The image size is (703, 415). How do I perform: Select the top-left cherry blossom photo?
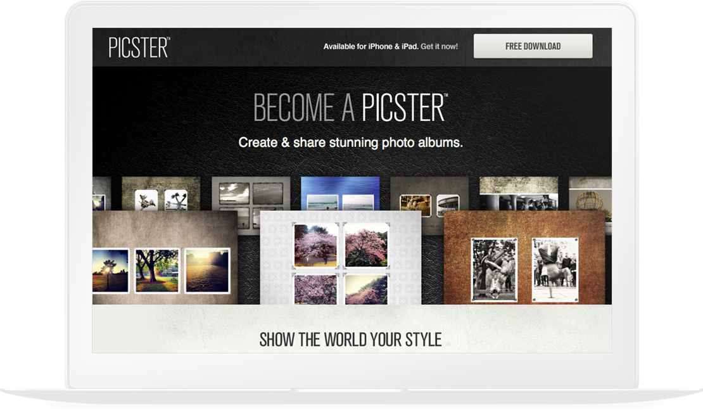315,245
